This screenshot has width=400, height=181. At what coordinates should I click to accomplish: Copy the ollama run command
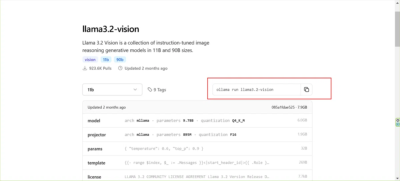[x=307, y=90]
